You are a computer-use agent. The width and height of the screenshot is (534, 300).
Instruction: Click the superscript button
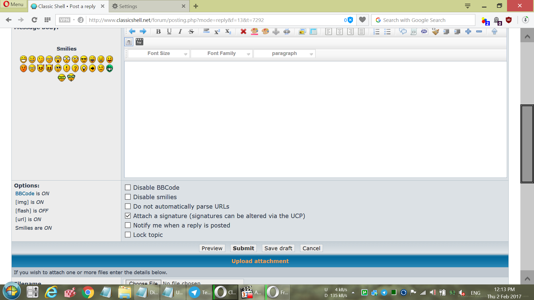coord(217,32)
